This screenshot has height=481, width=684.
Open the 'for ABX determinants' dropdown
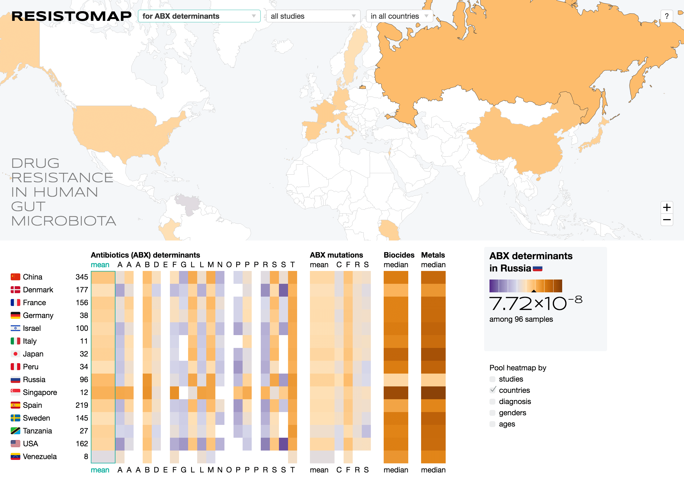coord(199,16)
